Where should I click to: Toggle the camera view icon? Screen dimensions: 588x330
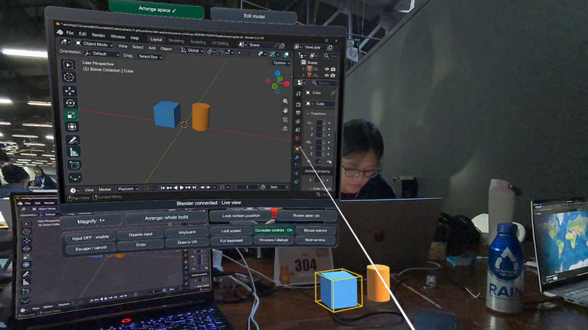point(285,119)
